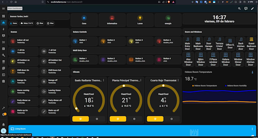258x138 pixels.
Task: Open the Energy lightning bolt sidebar icon
Action: point(3,29)
